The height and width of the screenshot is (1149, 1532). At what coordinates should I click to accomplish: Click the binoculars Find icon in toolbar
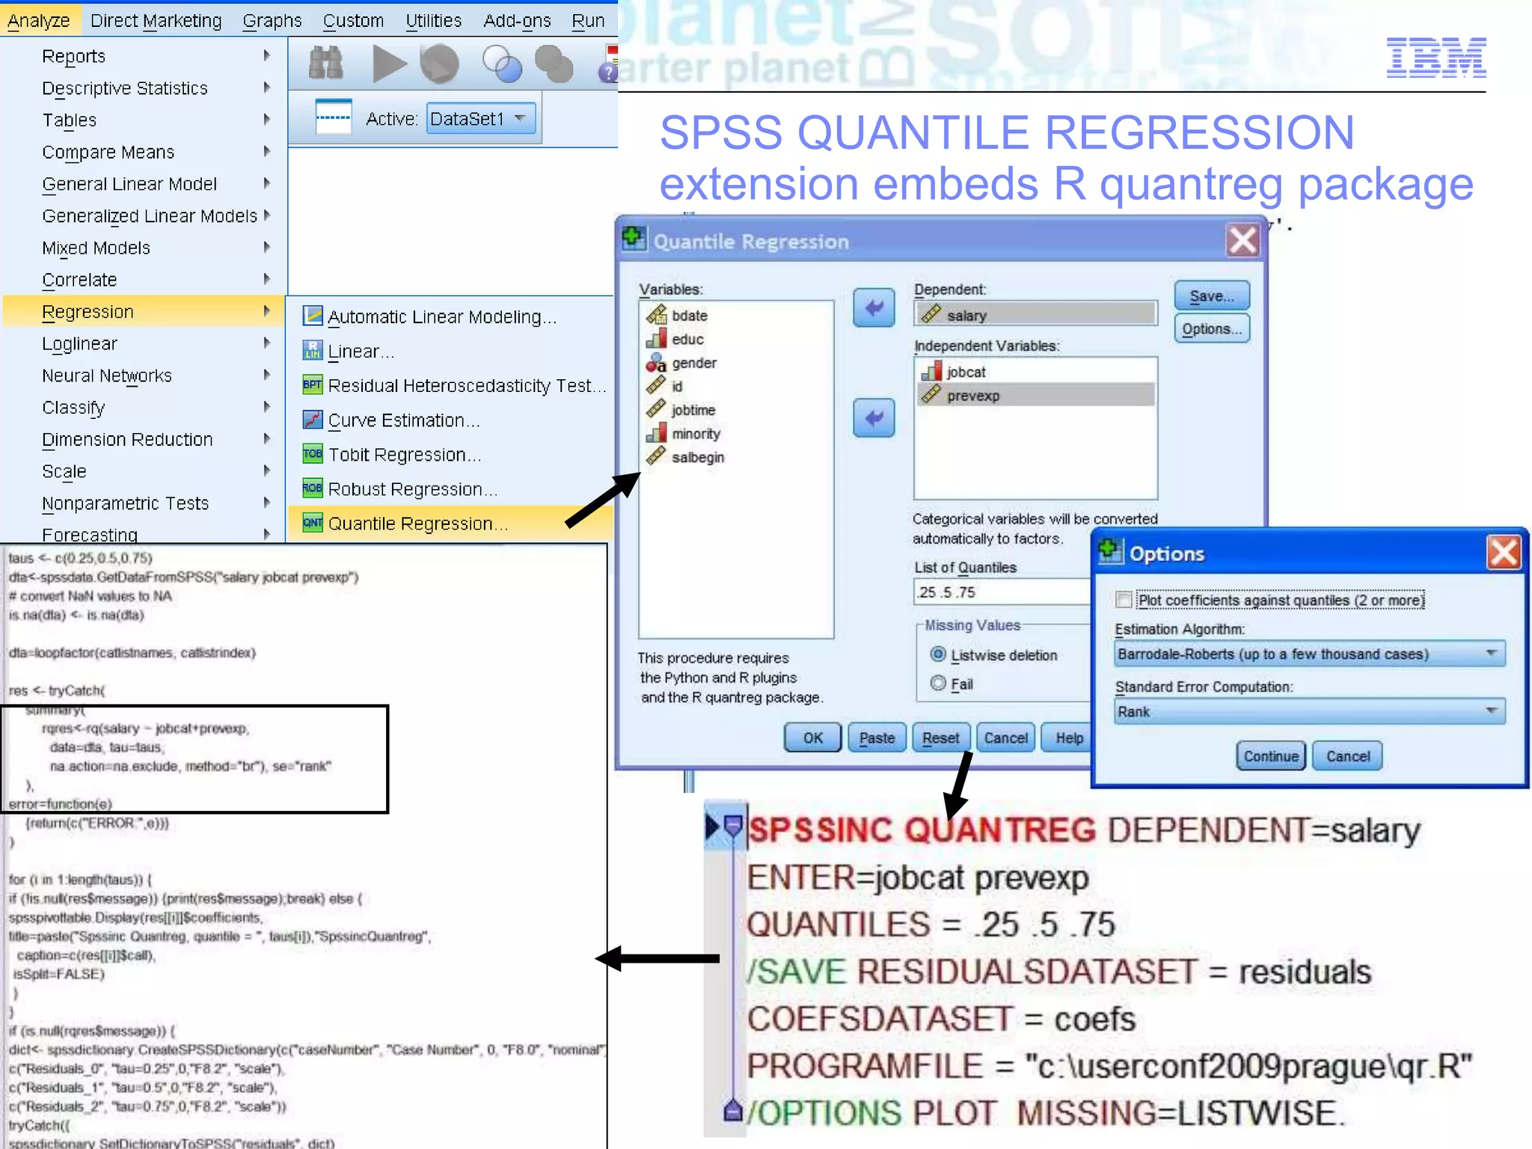coord(326,64)
